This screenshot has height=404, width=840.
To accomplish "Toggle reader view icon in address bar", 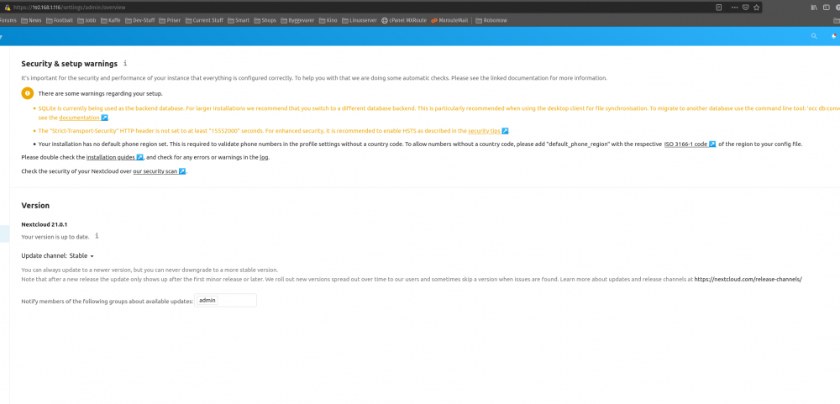I will pyautogui.click(x=719, y=8).
